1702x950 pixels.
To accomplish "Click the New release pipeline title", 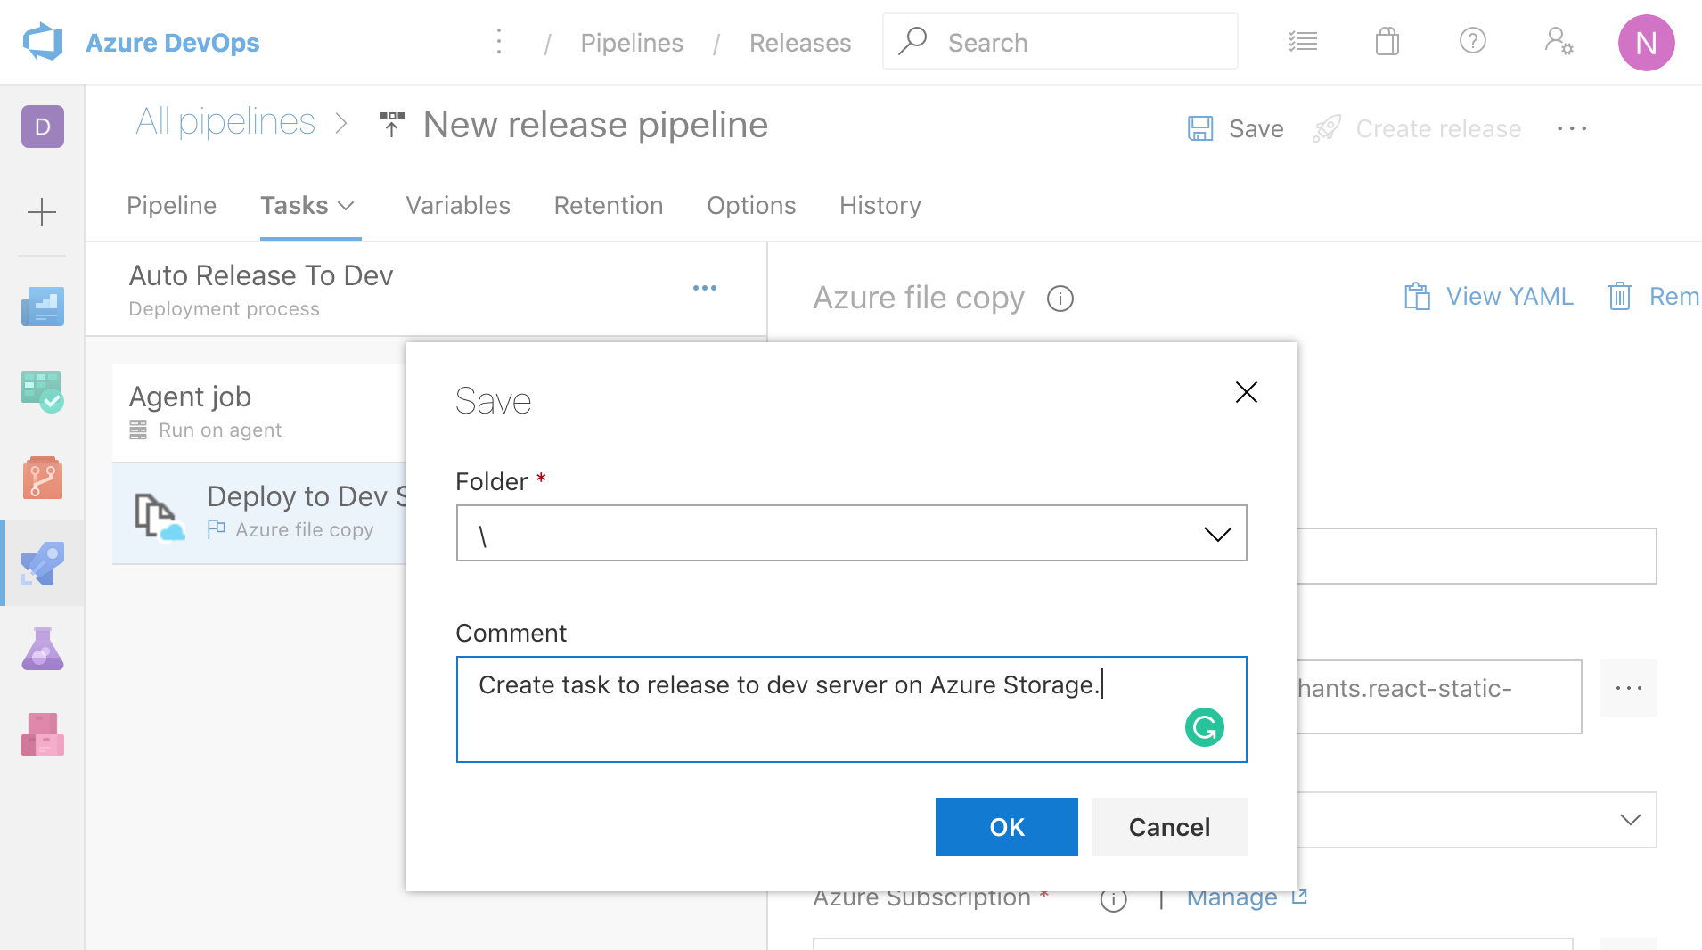I will pos(595,125).
